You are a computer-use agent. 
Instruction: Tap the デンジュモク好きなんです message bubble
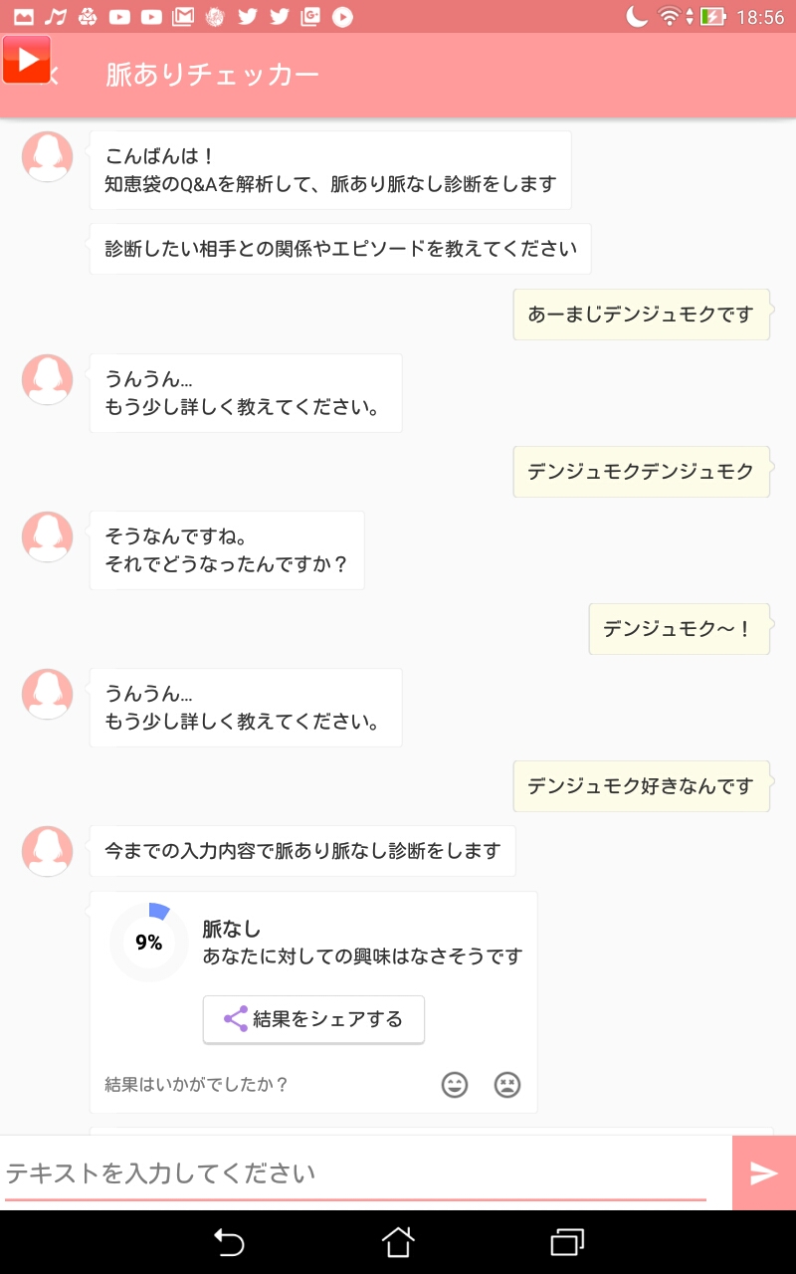[x=641, y=786]
